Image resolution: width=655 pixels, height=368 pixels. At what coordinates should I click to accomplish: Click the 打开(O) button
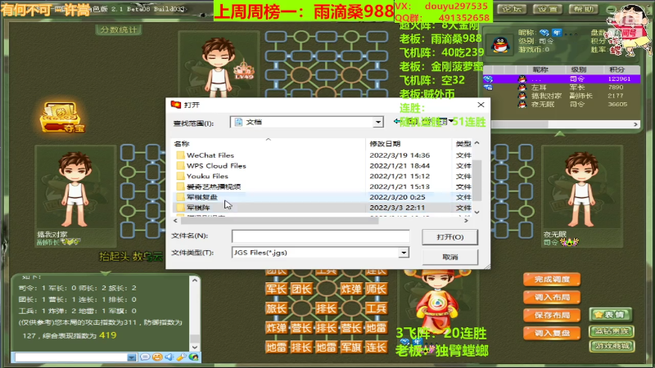tap(449, 237)
